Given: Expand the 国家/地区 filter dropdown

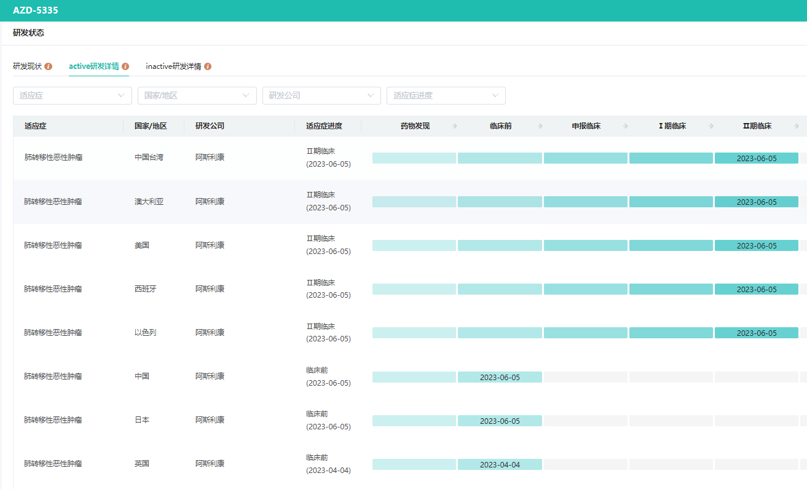Looking at the screenshot, I should click(x=197, y=95).
